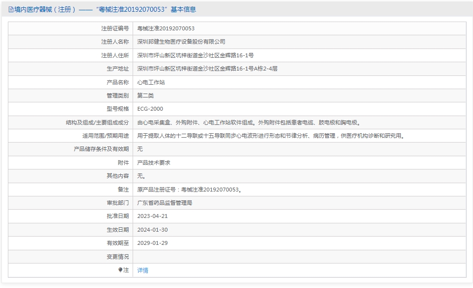
Task: Select the expiry date 2029-01-29
Action: pos(152,243)
